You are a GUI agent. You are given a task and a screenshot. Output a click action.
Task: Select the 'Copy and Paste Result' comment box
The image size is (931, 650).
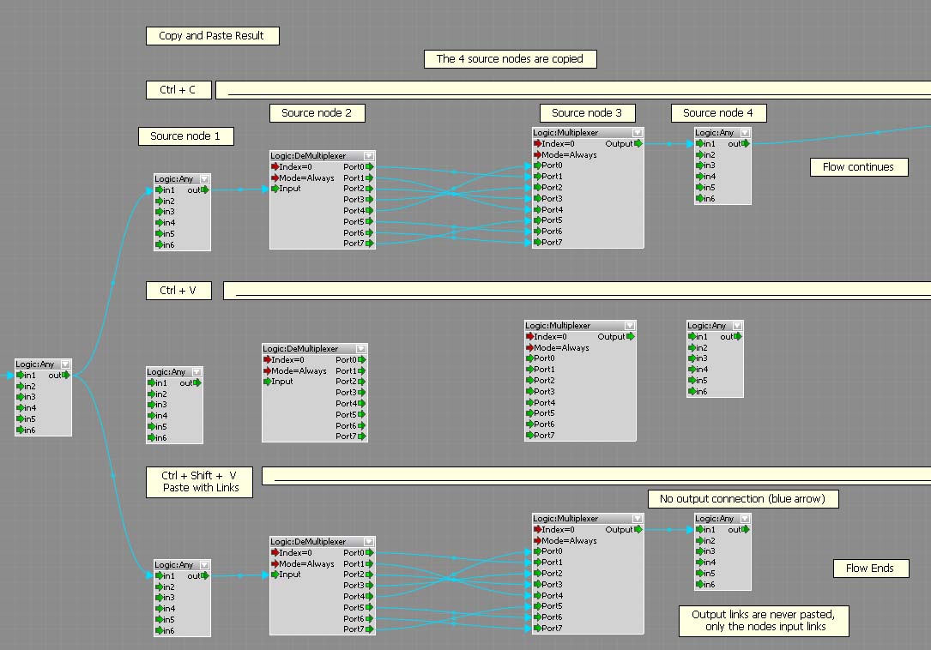[213, 36]
